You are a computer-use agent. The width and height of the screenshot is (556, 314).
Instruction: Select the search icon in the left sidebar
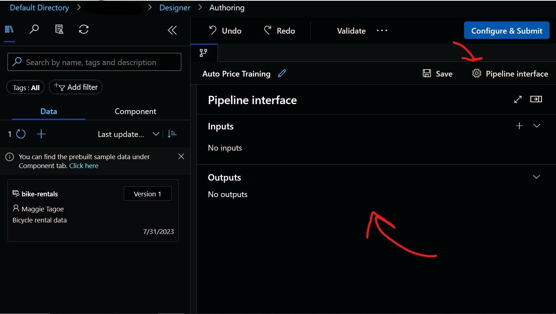click(34, 29)
